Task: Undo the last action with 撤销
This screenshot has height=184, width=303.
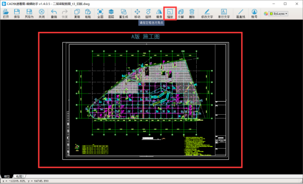Action: coord(54,14)
